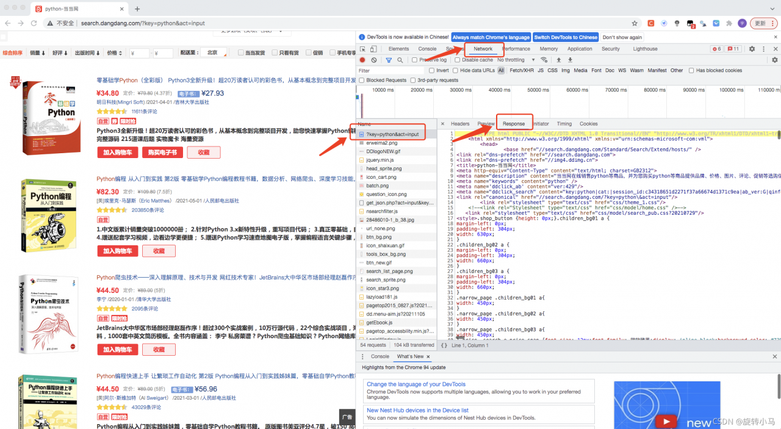The image size is (781, 429).
Task: Open network search with the magnifier icon
Action: 400,60
